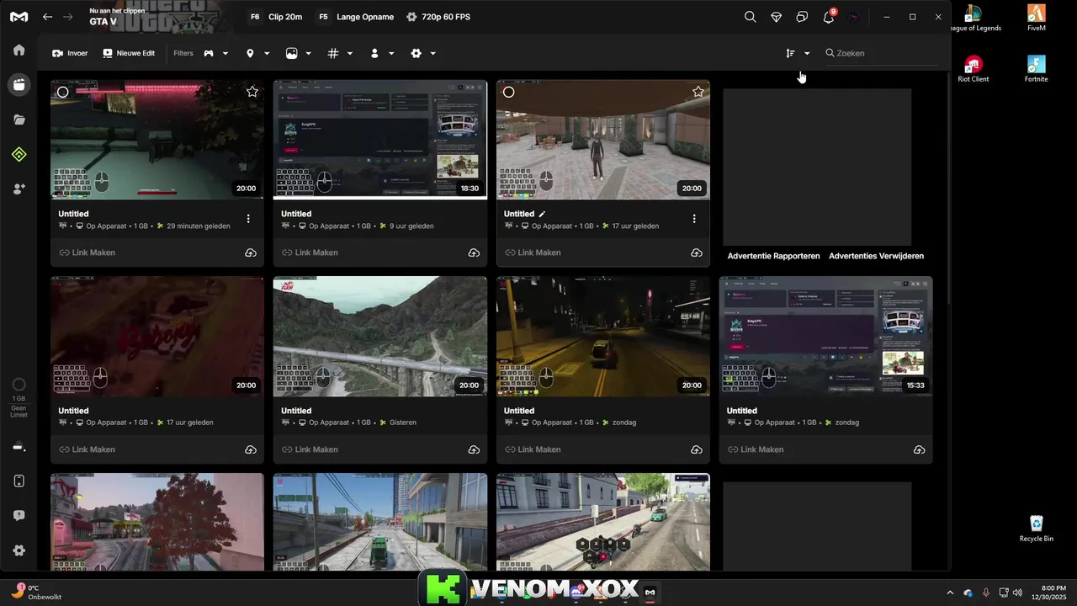Open the profile avatar menu
Screen dimensions: 1077x606
click(x=853, y=17)
